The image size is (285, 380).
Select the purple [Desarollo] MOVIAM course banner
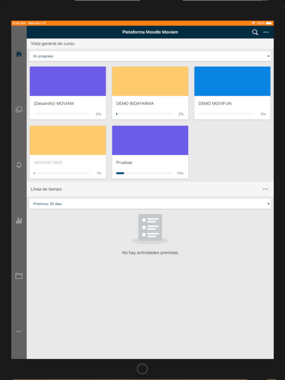pos(68,81)
